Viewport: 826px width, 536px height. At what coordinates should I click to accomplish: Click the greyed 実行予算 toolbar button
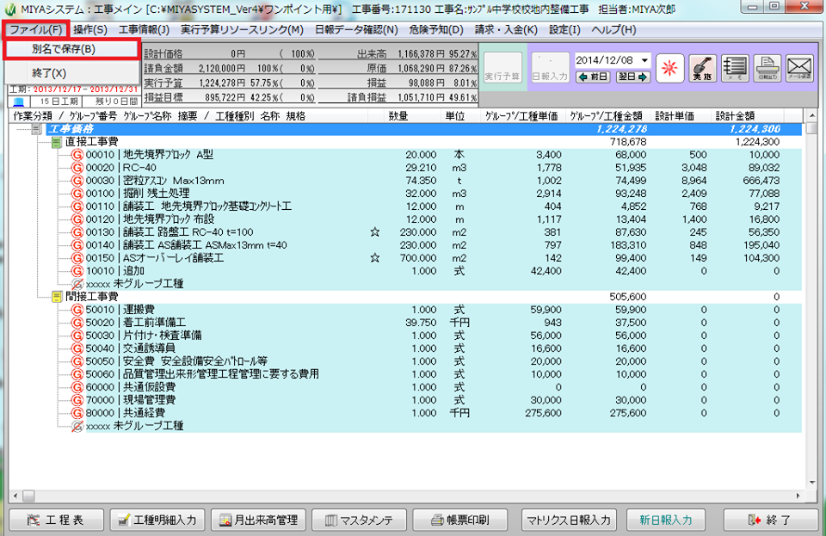pyautogui.click(x=502, y=67)
